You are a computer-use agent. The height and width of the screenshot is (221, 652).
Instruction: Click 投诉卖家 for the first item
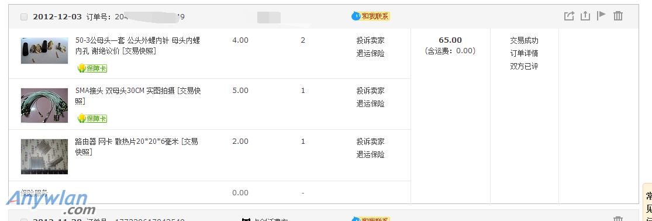(371, 41)
